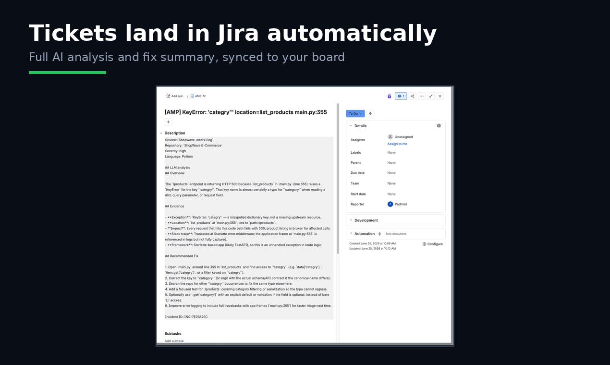Open the To Do status dropdown
Image resolution: width=610 pixels, height=365 pixels.
tap(355, 114)
